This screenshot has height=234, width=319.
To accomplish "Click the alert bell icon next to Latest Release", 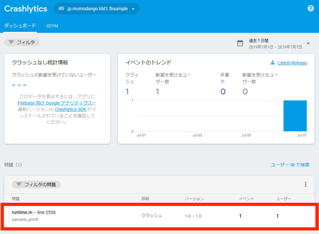I will point(273,62).
